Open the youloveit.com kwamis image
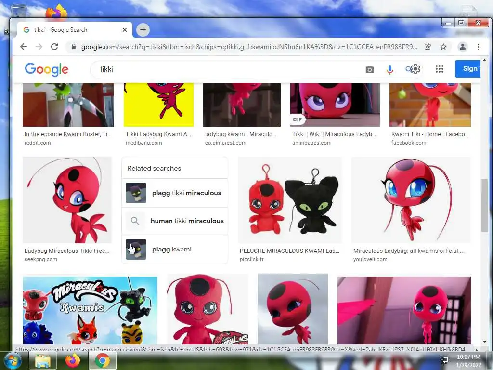 [x=411, y=200]
